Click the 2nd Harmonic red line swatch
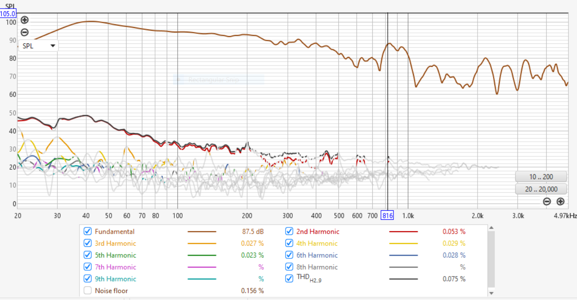Viewport: 577px width, 300px height. 403,231
